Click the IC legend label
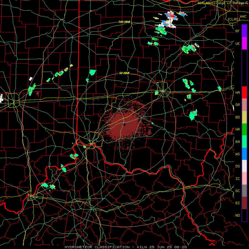 click(x=238, y=178)
